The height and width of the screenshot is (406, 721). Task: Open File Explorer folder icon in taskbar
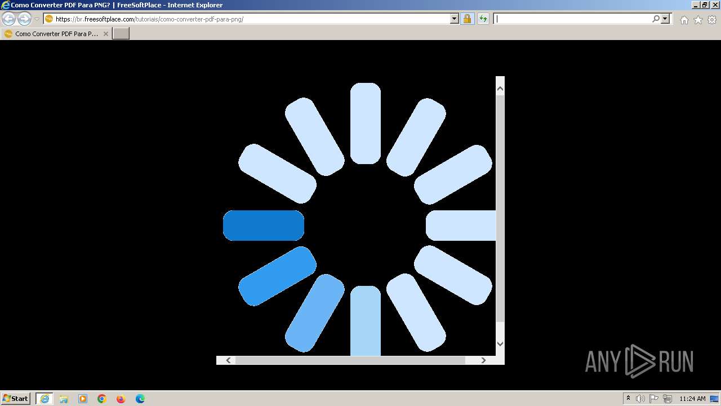[64, 399]
